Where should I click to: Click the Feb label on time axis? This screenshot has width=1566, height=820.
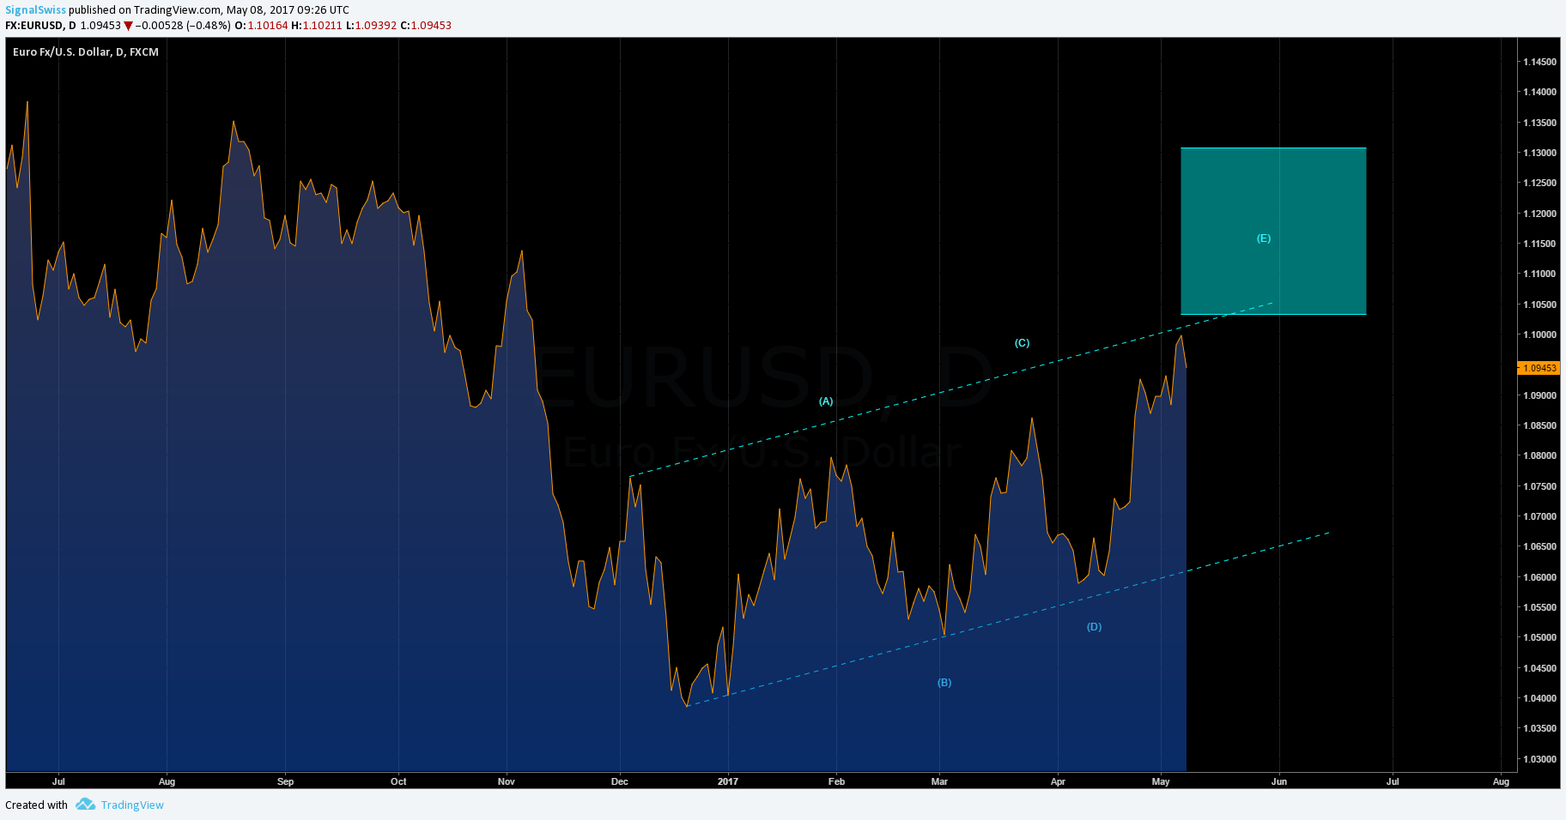click(x=836, y=781)
